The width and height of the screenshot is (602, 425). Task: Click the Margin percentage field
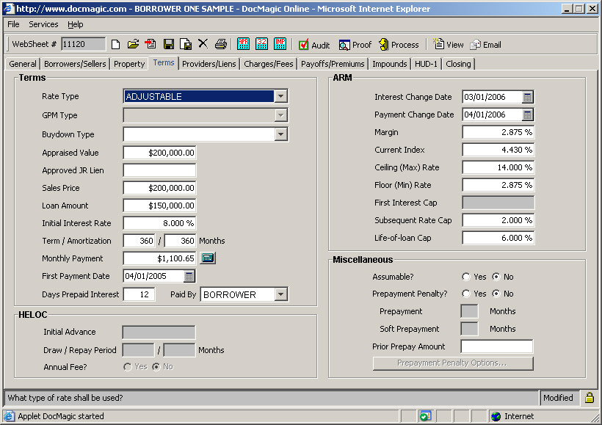click(498, 132)
